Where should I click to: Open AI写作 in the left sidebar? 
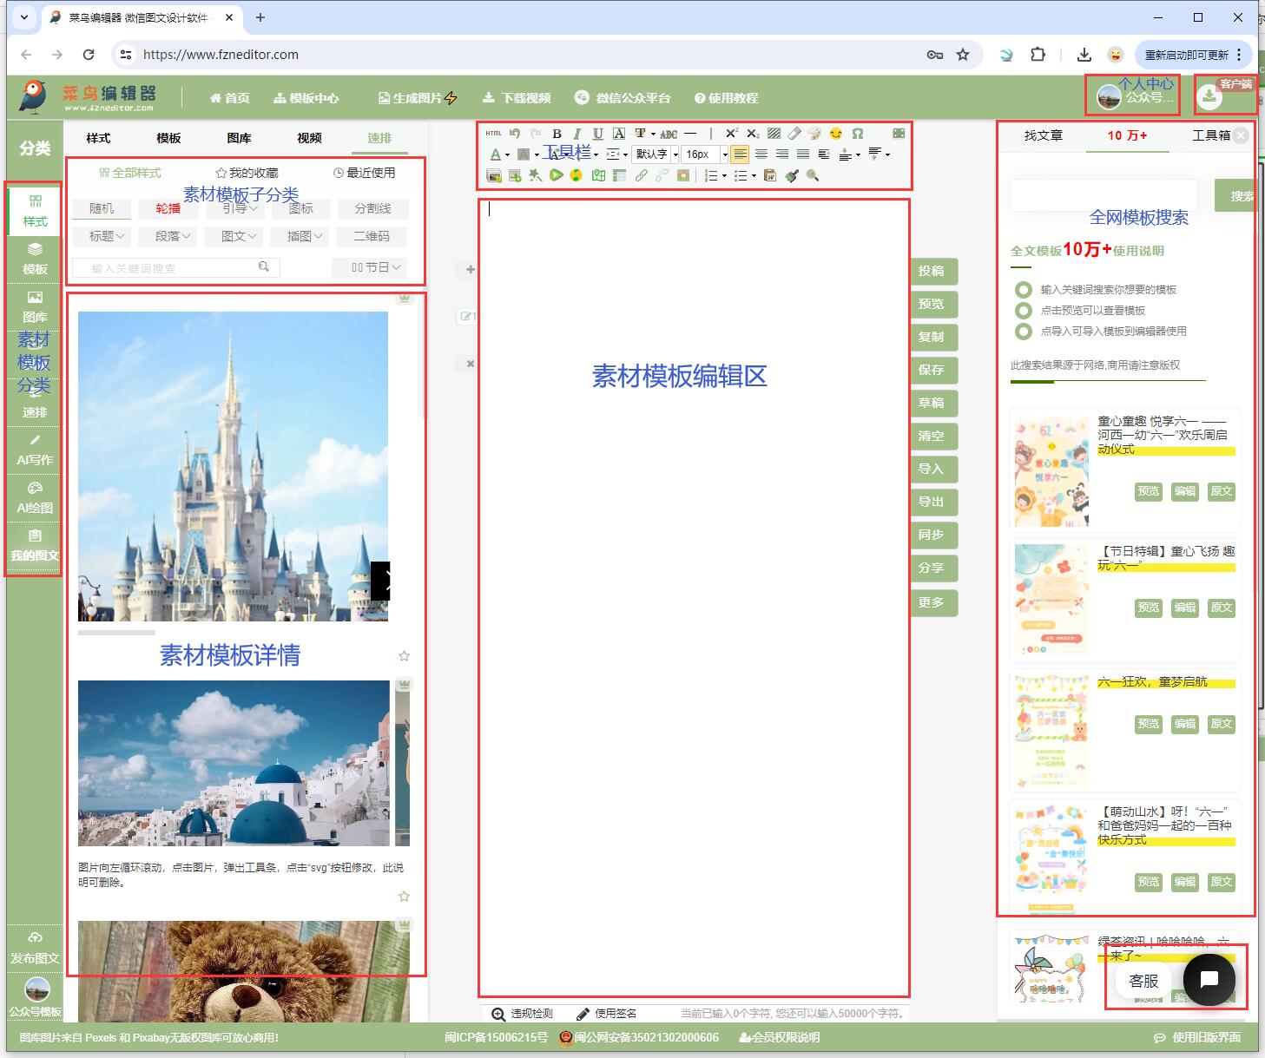click(x=35, y=450)
